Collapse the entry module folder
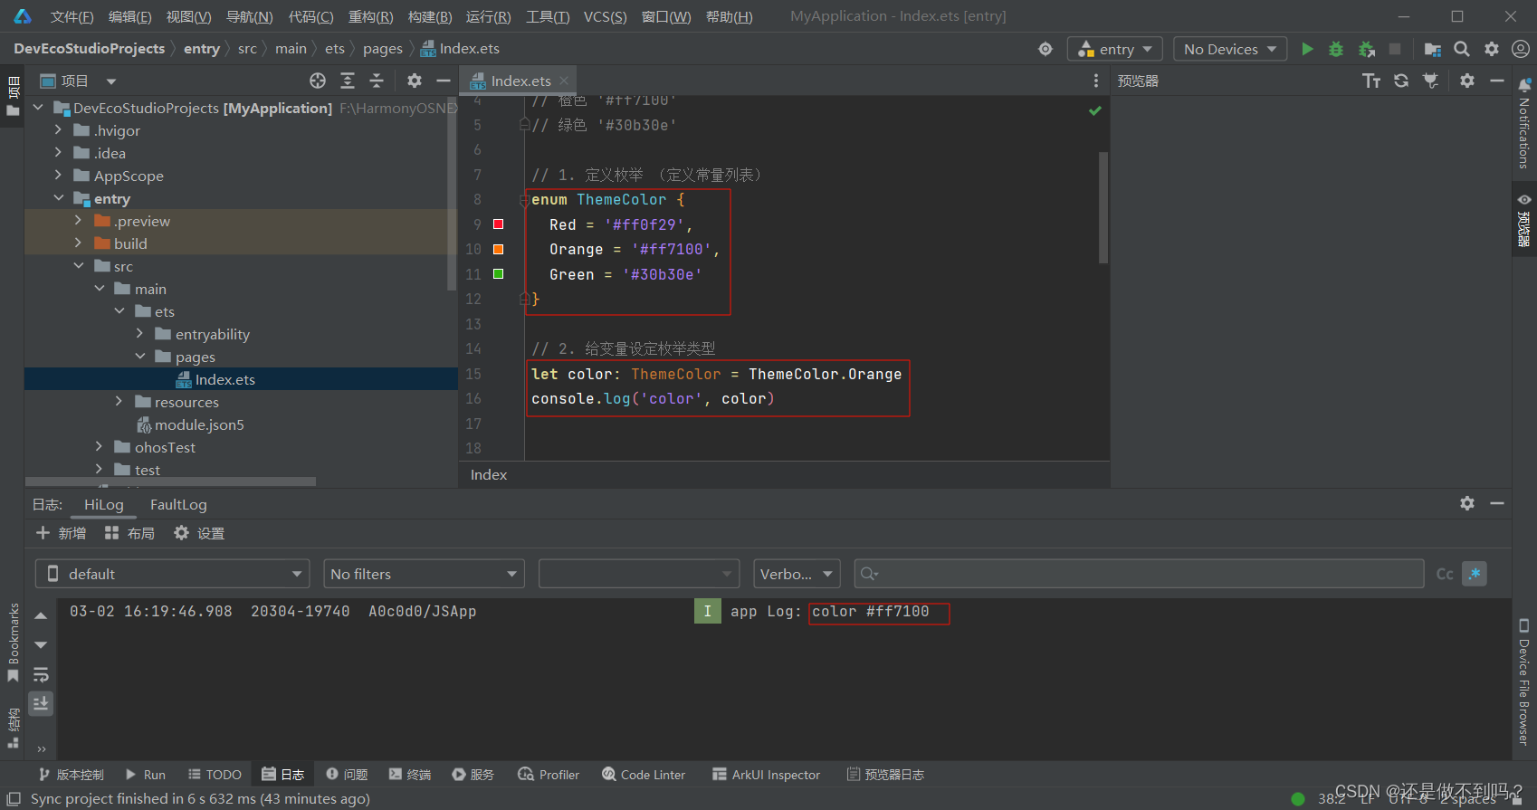Viewport: 1537px width, 810px height. (58, 198)
